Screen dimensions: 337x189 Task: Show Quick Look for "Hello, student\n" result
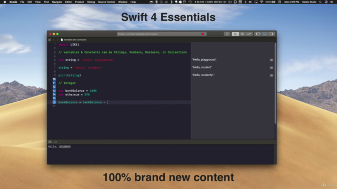[x=272, y=76]
